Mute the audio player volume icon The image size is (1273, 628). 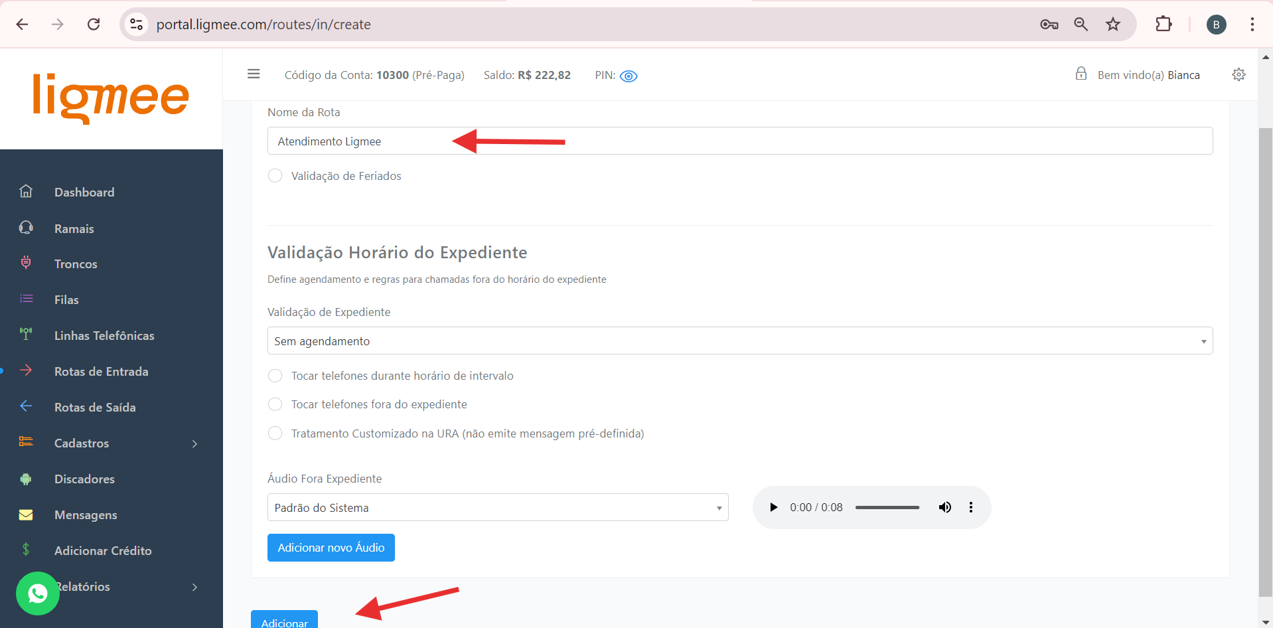point(944,507)
